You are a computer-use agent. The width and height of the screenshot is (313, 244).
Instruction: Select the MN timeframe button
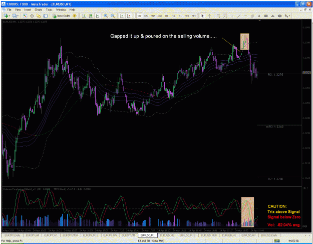pyautogui.click(x=194, y=16)
